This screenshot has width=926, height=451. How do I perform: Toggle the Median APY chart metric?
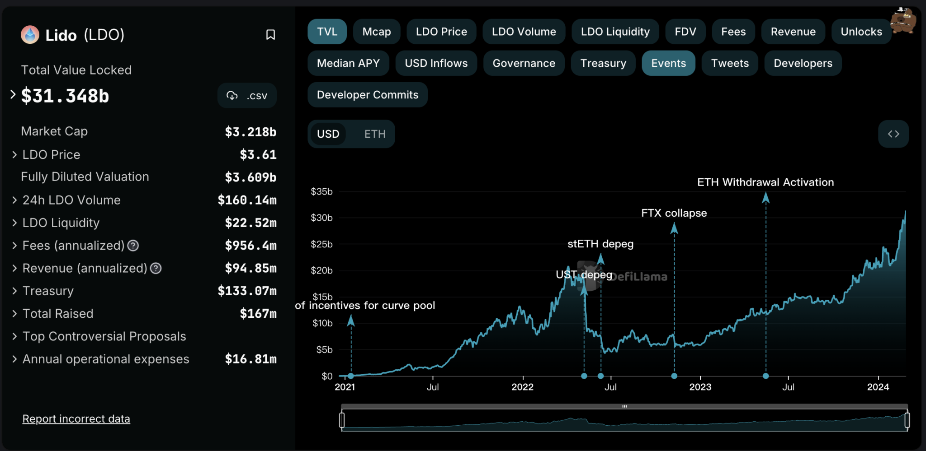(x=348, y=63)
